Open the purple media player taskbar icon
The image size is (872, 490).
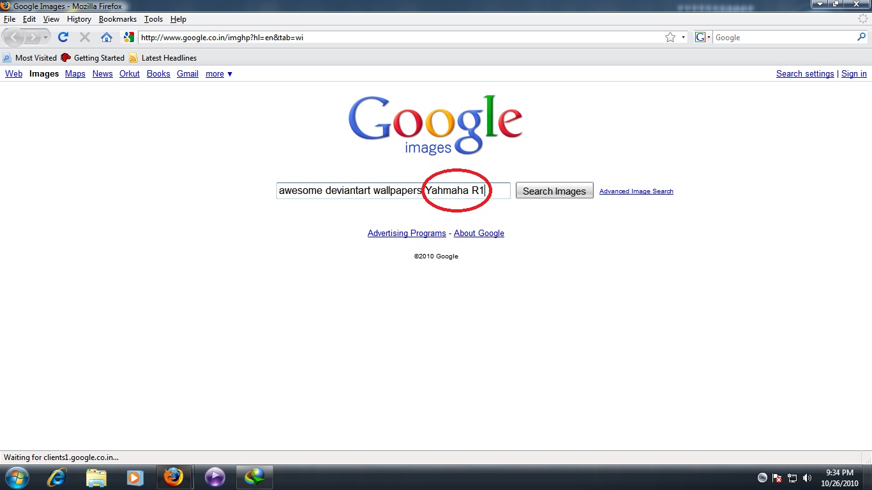pyautogui.click(x=215, y=477)
